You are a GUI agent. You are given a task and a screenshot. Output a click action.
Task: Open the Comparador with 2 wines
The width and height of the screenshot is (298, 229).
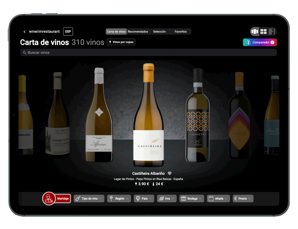pyautogui.click(x=260, y=42)
